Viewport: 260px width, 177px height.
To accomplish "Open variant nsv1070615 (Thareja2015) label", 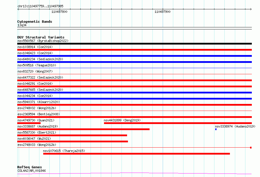I will (x=64, y=151).
